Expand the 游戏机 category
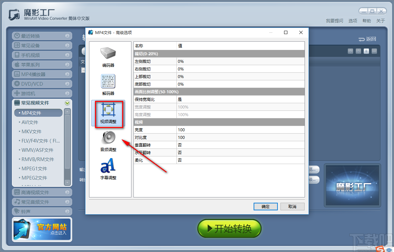394x252 pixels. [42, 93]
